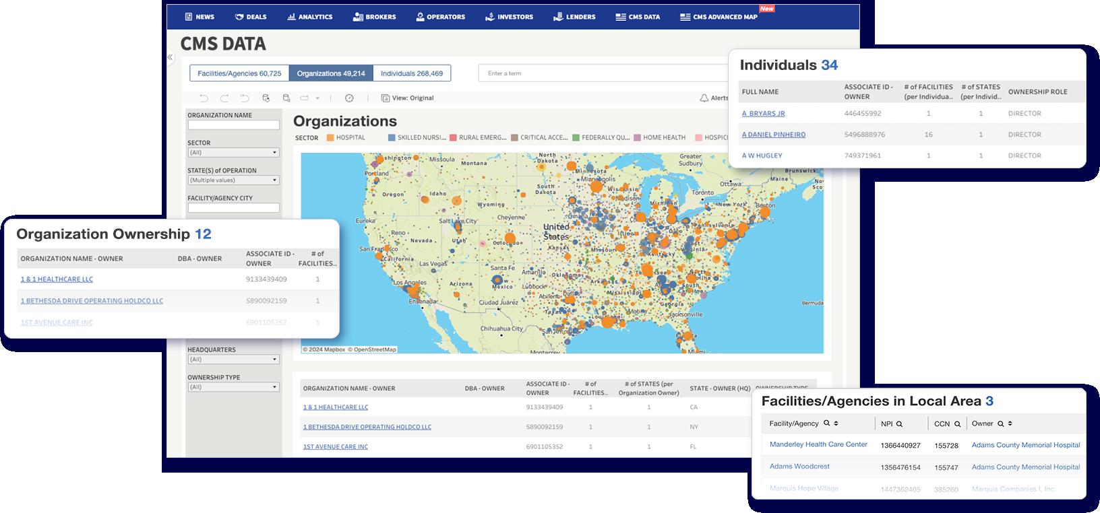Open the Ownership Type filter dropdown
Image resolution: width=1100 pixels, height=513 pixels.
[x=233, y=387]
